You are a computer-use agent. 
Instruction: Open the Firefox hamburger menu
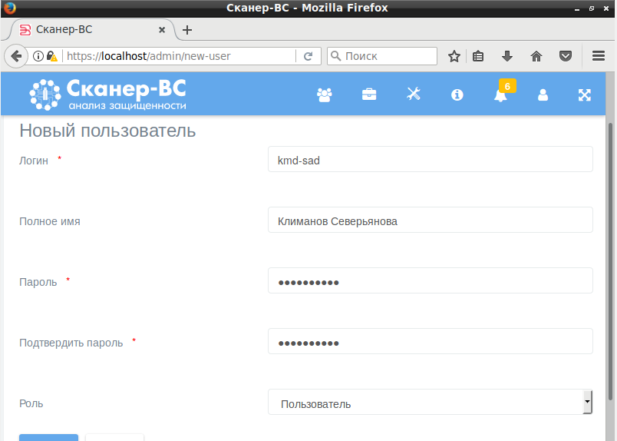tap(599, 56)
